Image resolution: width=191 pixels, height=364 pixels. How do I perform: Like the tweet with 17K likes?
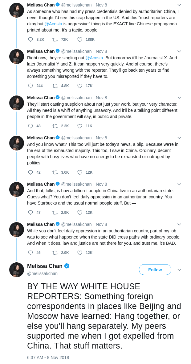pyautogui.click(x=80, y=86)
